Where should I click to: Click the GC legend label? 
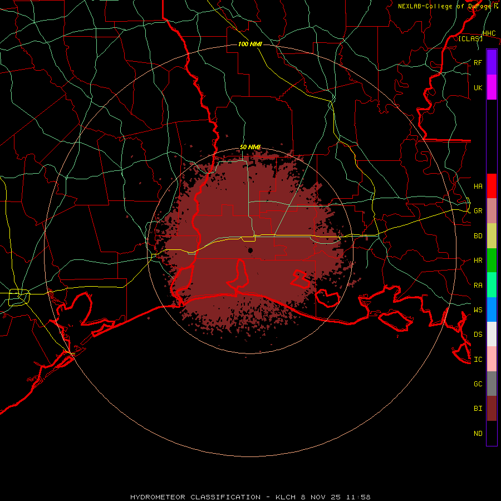478,384
